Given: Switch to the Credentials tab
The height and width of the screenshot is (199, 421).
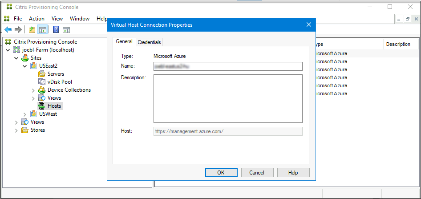Looking at the screenshot, I should tap(149, 42).
